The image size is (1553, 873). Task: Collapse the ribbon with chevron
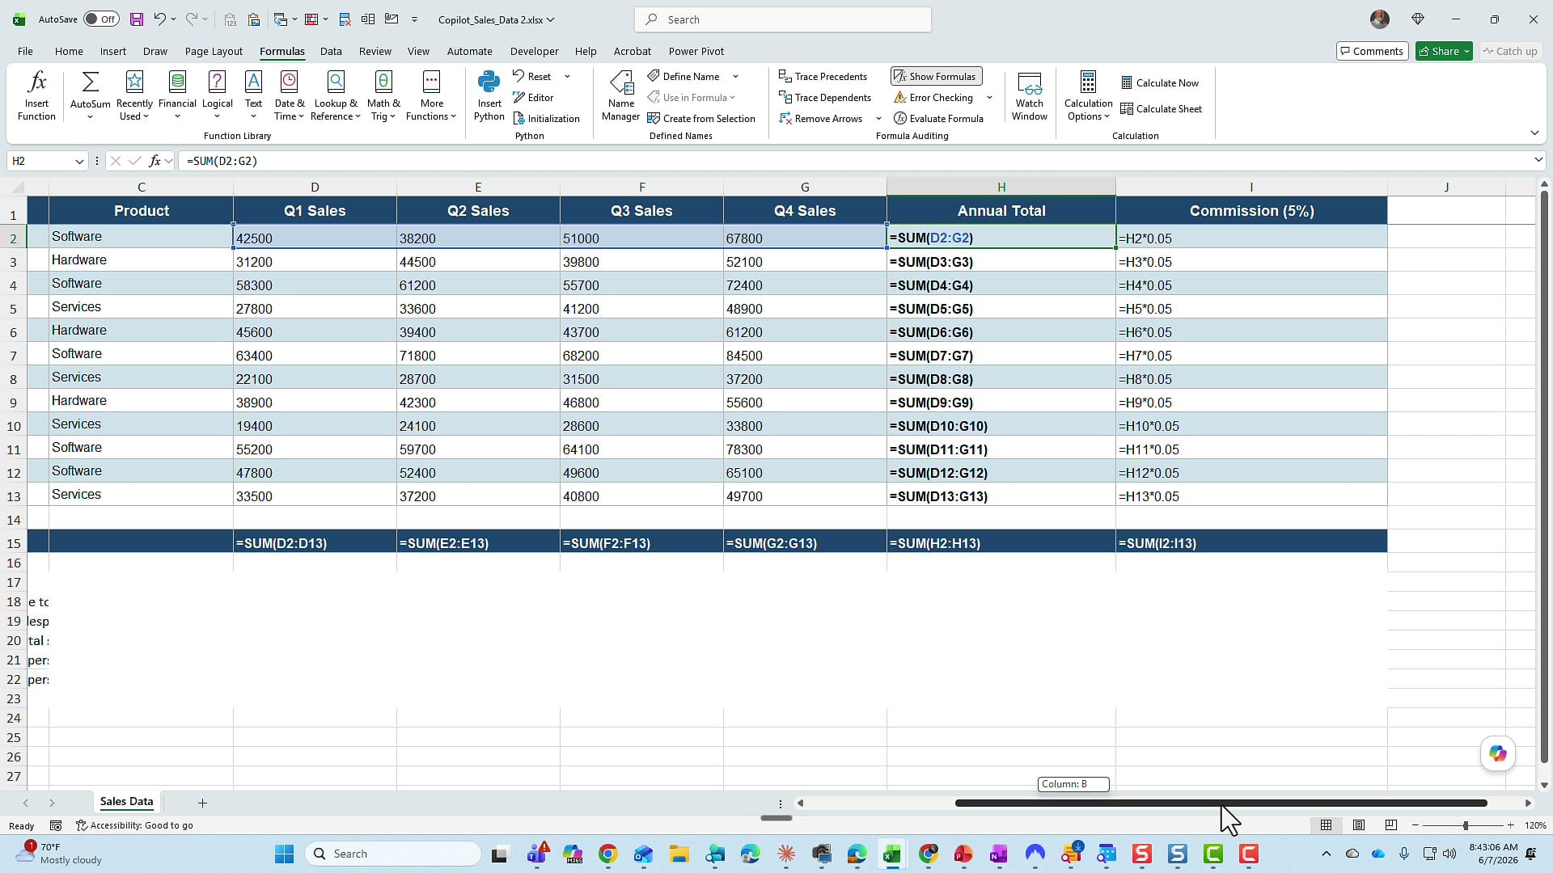point(1534,133)
